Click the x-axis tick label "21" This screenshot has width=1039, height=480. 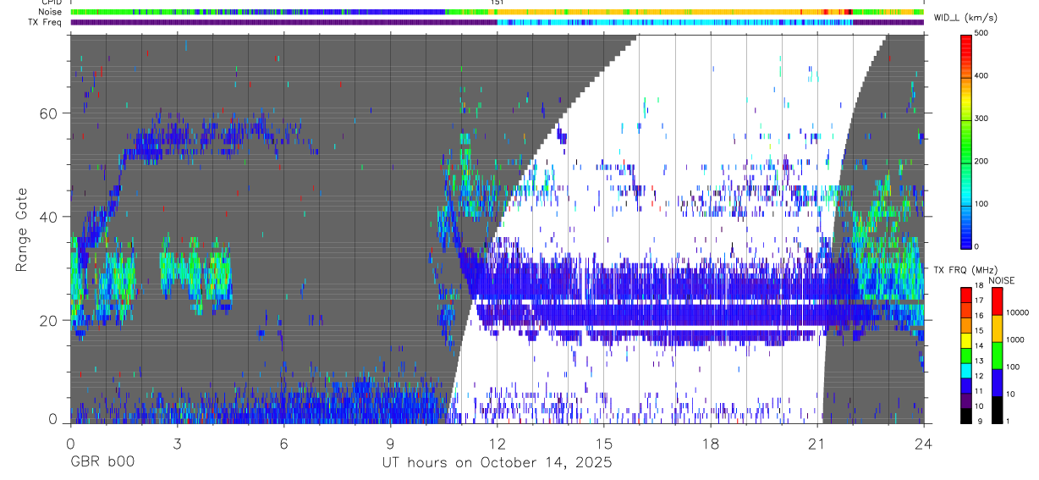click(817, 444)
